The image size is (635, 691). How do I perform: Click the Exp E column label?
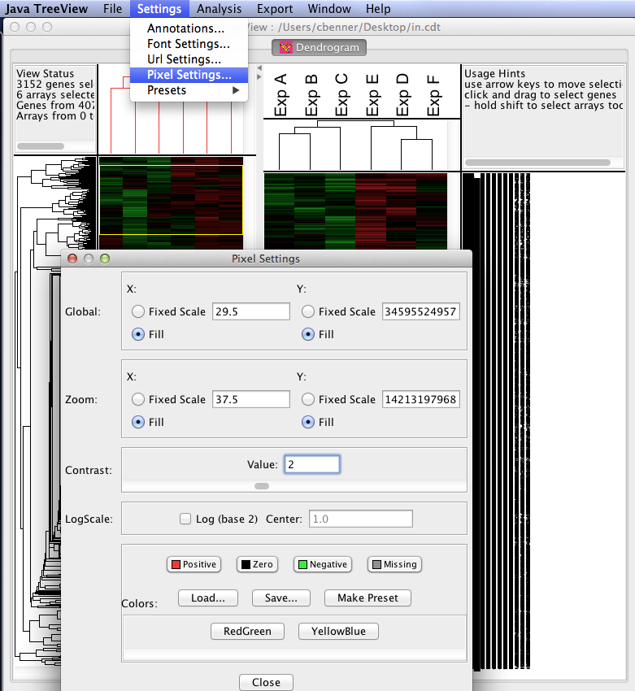372,95
